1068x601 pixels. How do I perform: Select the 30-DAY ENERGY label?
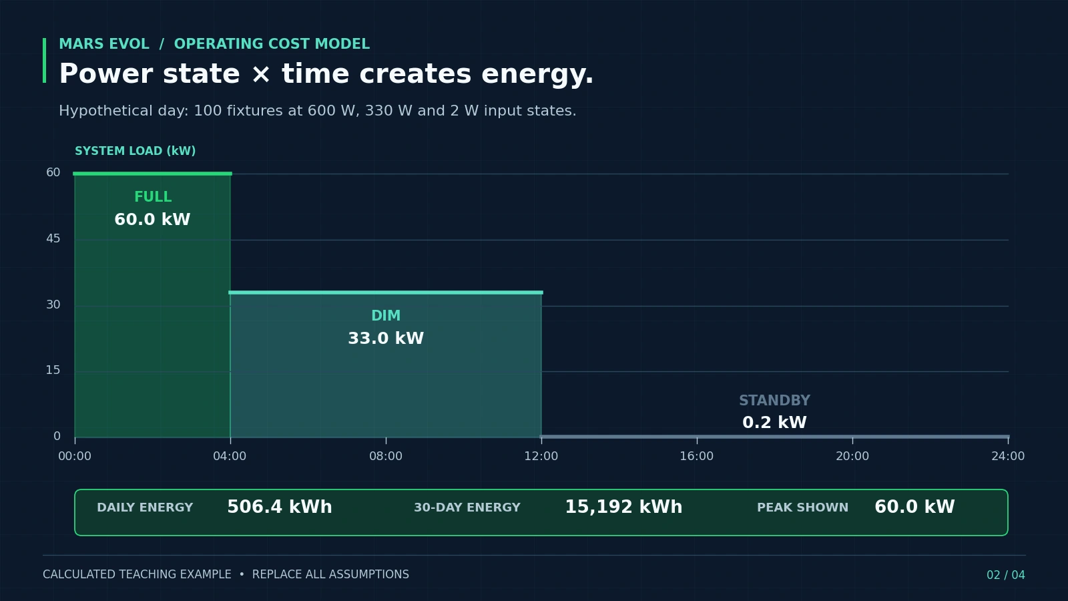coord(467,508)
